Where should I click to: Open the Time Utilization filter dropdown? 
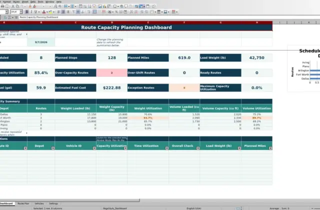(166, 148)
